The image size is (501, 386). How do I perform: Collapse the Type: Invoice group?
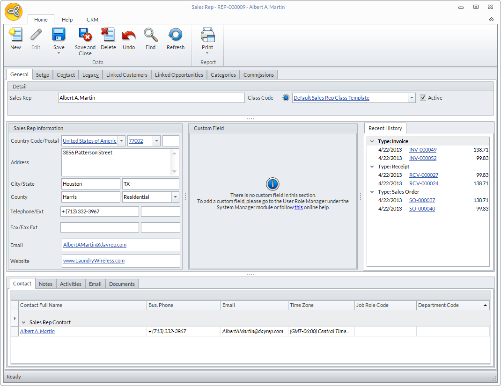coord(372,141)
